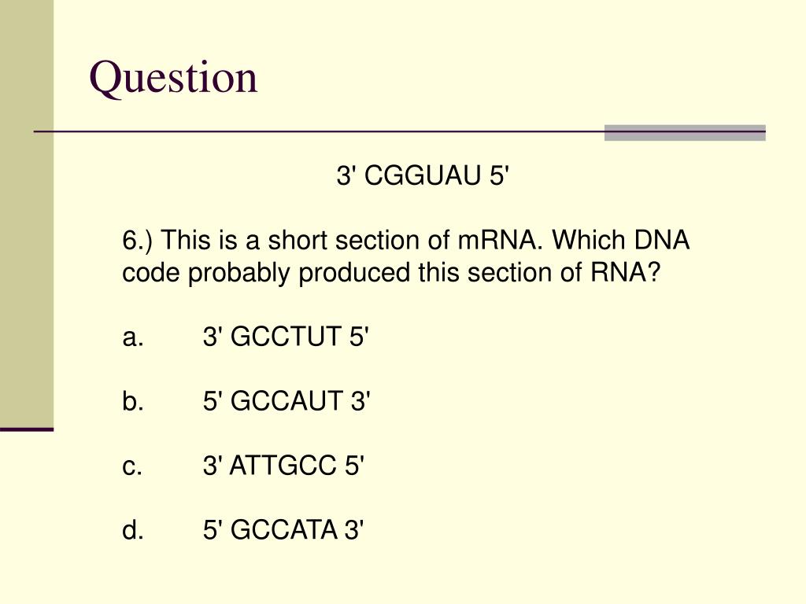Click the olive vertical sidebar stripe
The image size is (806, 604).
pos(27,214)
